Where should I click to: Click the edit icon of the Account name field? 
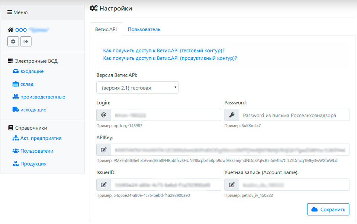(x=232, y=185)
